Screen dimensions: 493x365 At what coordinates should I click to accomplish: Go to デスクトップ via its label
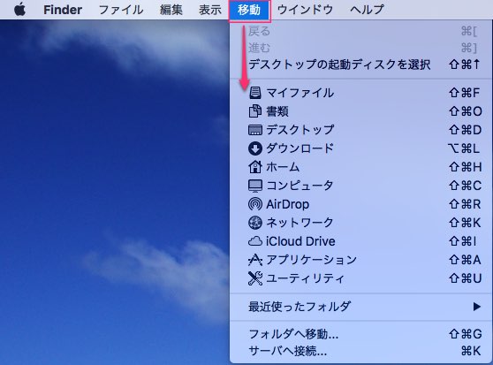[300, 130]
